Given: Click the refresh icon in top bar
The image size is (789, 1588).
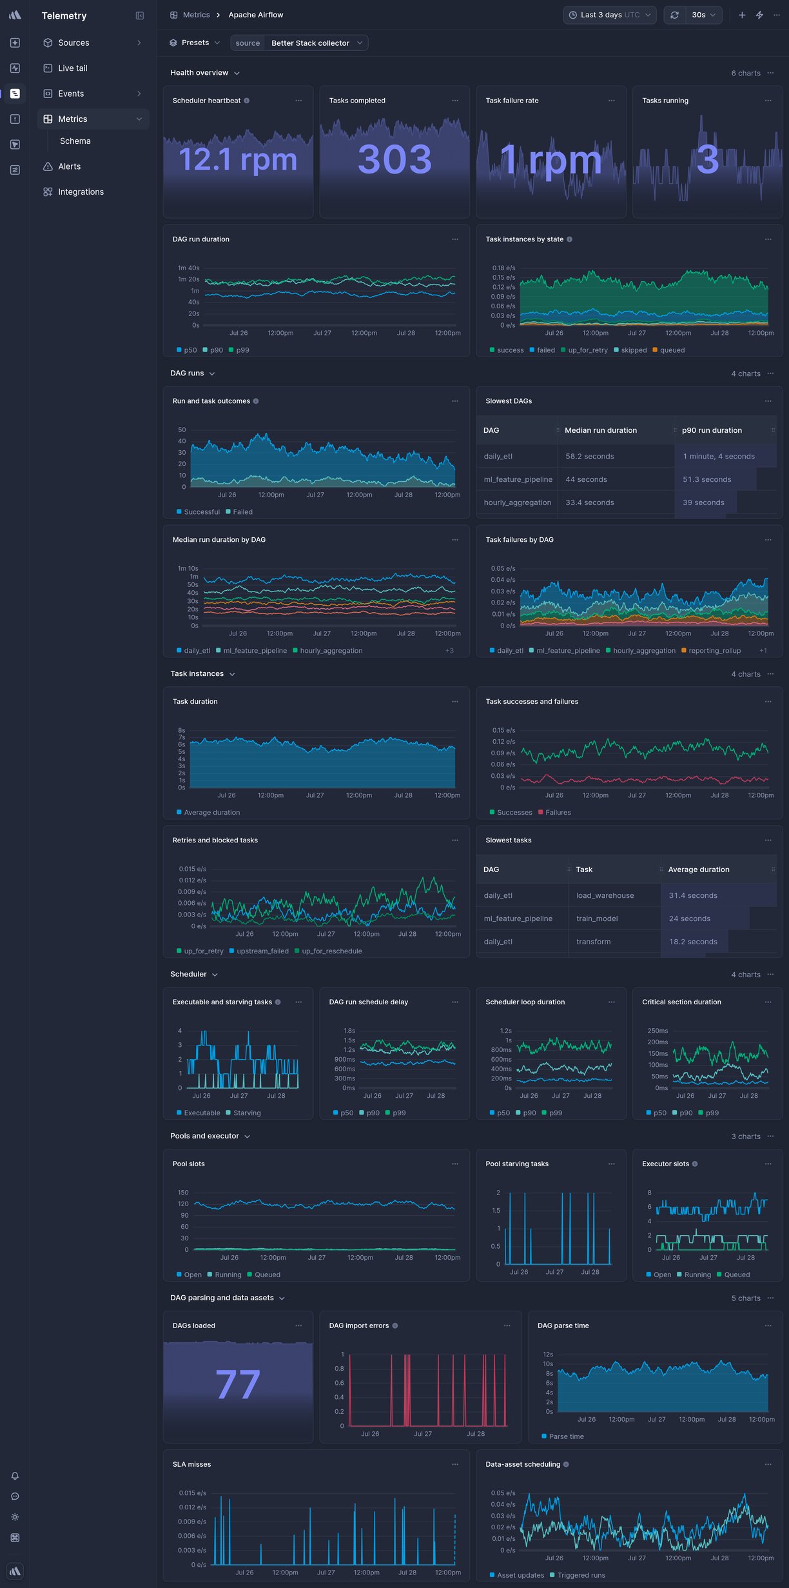Looking at the screenshot, I should coord(674,15).
